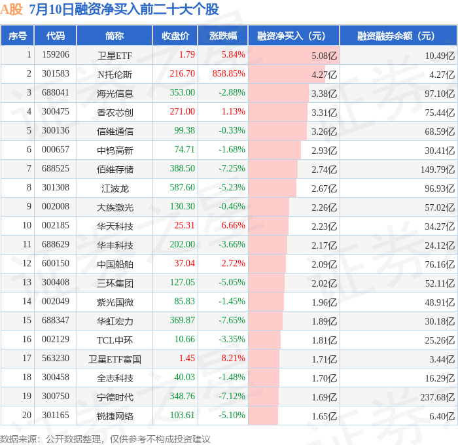Click the 收盘价 column header
Screen dimensions: 458x445
(175, 35)
